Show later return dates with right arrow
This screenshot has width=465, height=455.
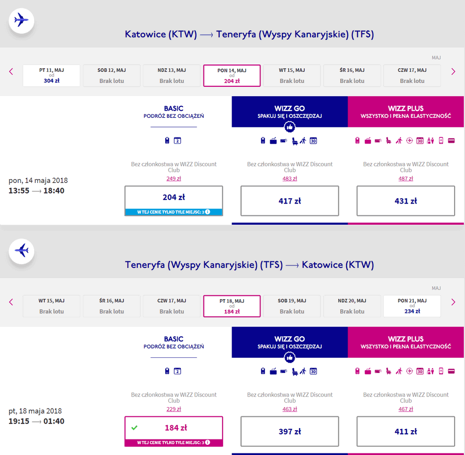pyautogui.click(x=453, y=302)
